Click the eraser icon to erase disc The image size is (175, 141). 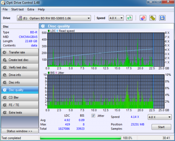[x=143, y=18]
